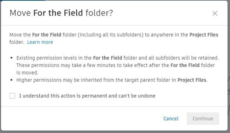Click the greyed-out Continue button

point(203,119)
